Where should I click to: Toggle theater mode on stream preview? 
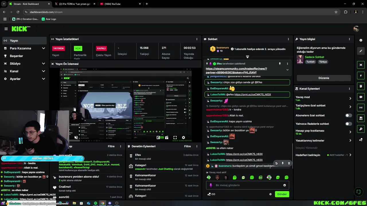click(x=167, y=138)
